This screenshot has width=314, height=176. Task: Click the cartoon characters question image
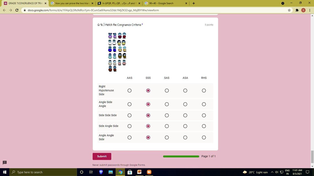[x=117, y=52]
